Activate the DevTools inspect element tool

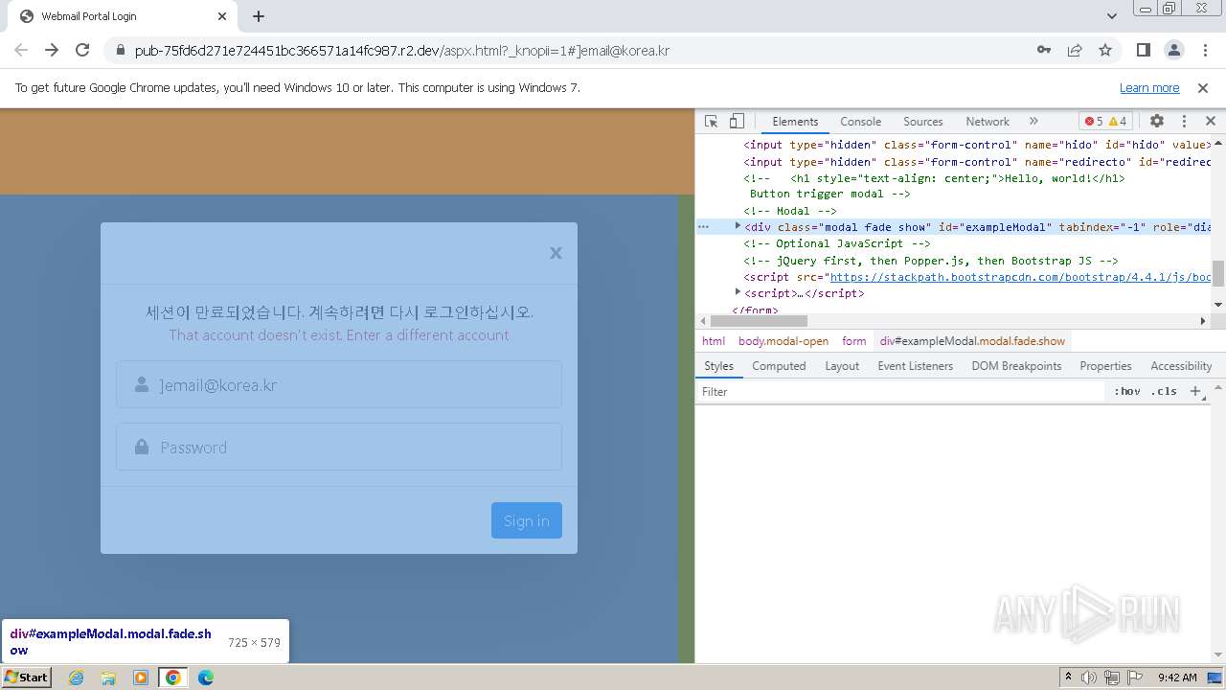[x=711, y=121]
